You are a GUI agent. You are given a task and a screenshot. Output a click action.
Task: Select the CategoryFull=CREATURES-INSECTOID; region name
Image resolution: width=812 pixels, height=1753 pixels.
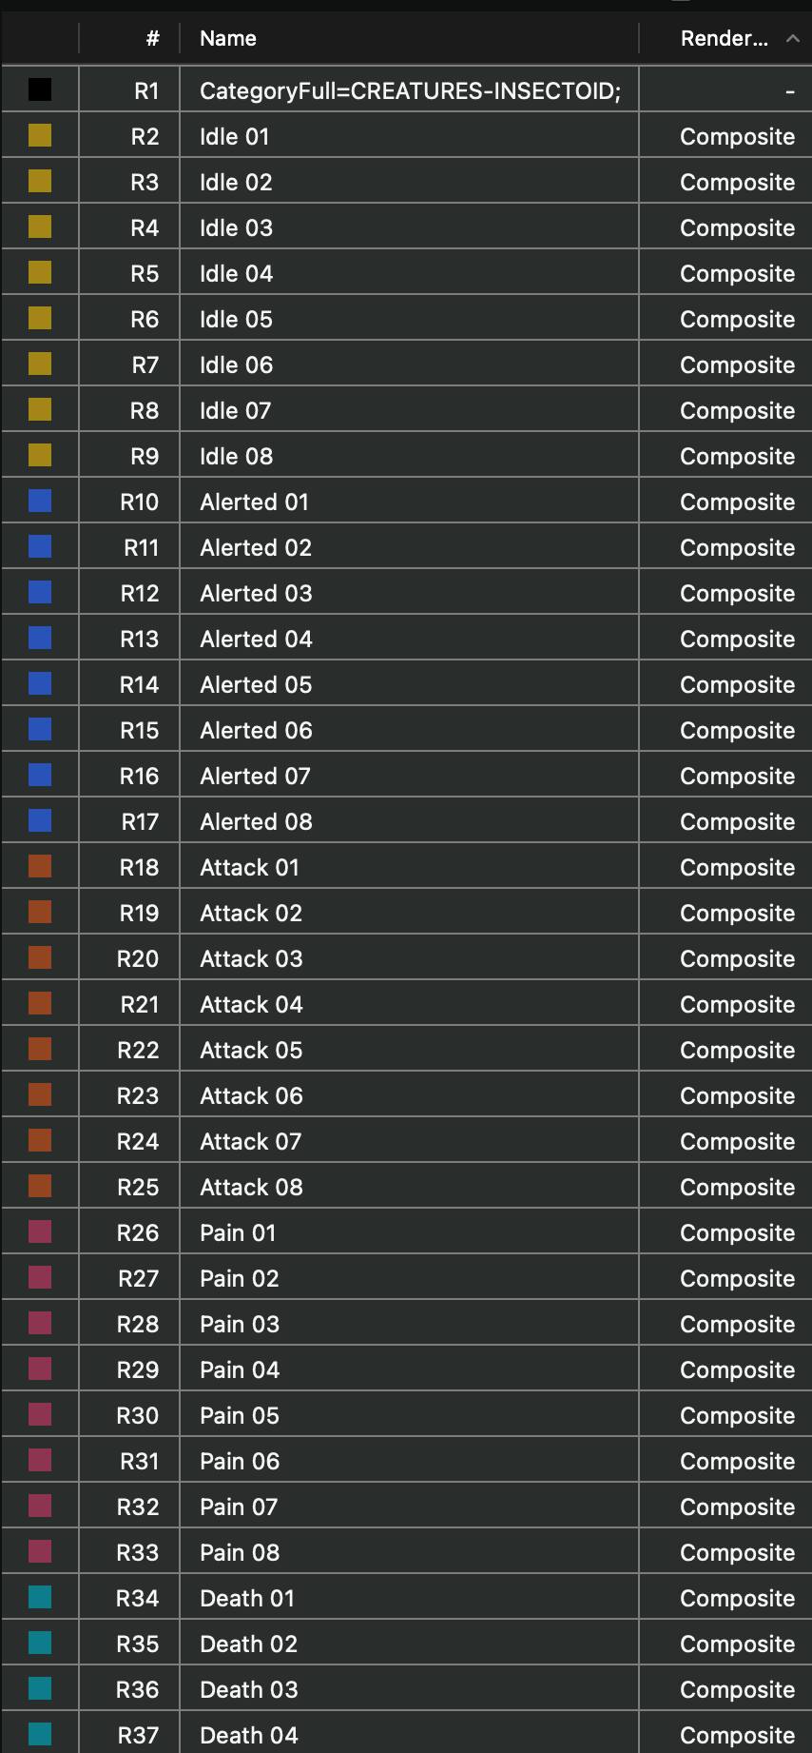click(410, 90)
